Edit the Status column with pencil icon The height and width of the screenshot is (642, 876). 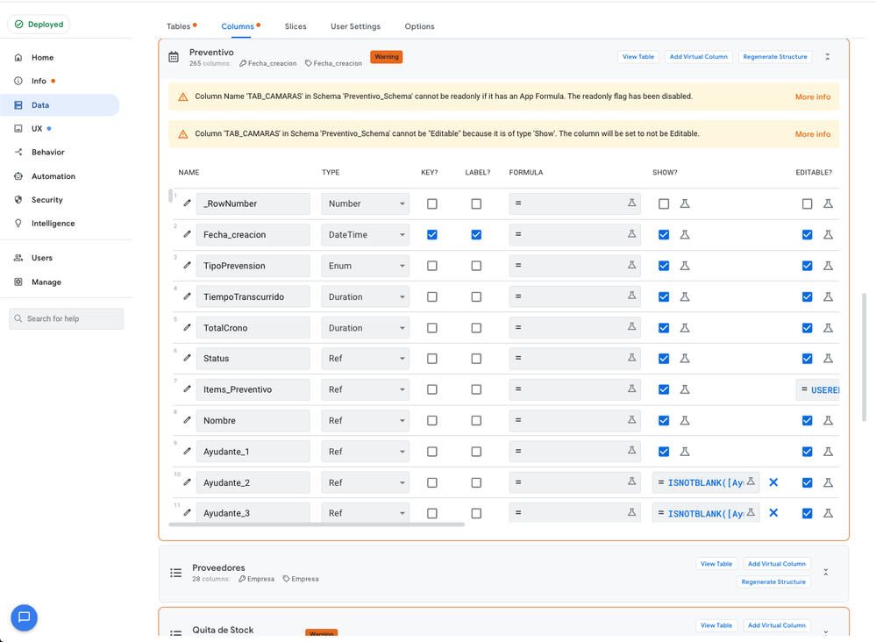(x=187, y=358)
